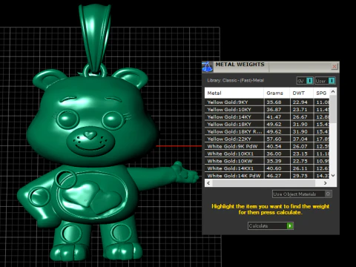Select the White Gold:14KX1 row
The width and height of the screenshot is (356, 267).
coord(267,168)
